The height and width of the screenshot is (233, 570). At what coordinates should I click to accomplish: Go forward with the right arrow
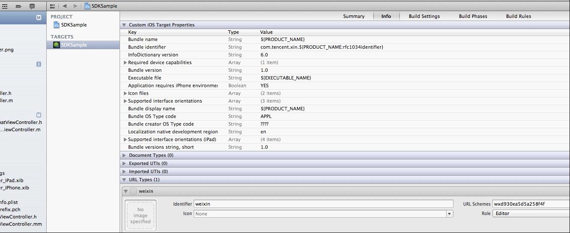(x=75, y=6)
